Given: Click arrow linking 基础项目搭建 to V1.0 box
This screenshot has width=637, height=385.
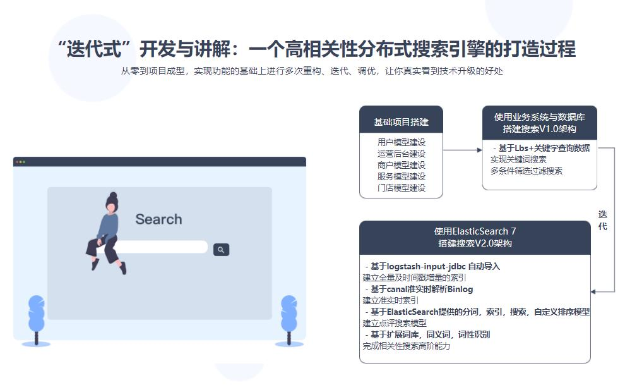Looking at the screenshot, I should pos(462,150).
